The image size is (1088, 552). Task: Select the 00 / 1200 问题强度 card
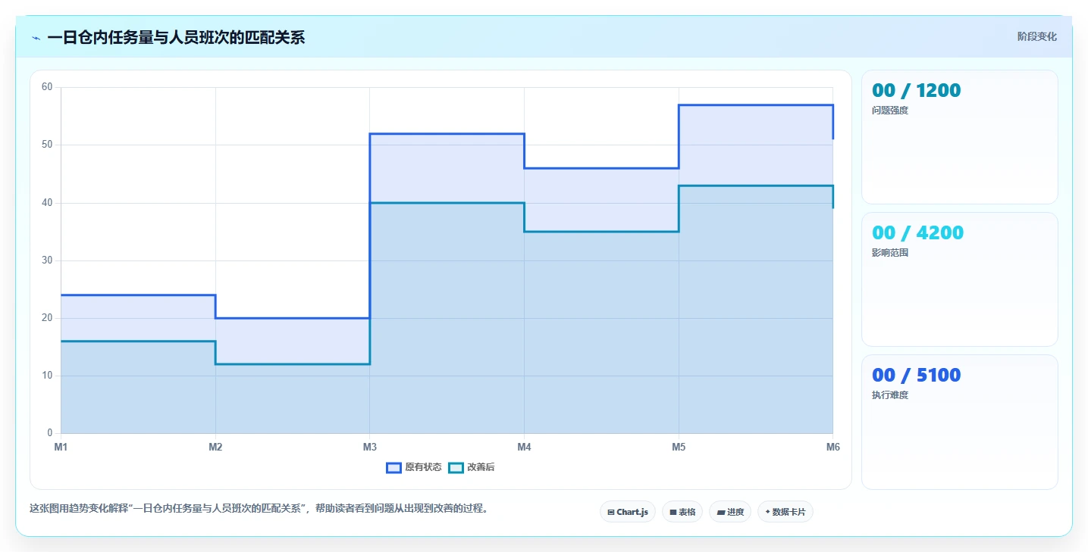(959, 137)
